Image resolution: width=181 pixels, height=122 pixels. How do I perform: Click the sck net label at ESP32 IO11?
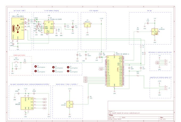(x=85, y=77)
